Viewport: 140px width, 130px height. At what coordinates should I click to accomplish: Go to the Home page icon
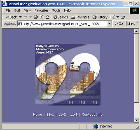point(47,17)
